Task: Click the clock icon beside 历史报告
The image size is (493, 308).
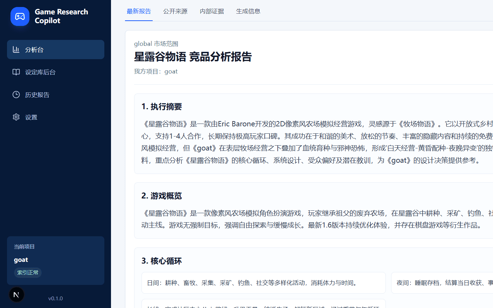Action: (x=16, y=94)
